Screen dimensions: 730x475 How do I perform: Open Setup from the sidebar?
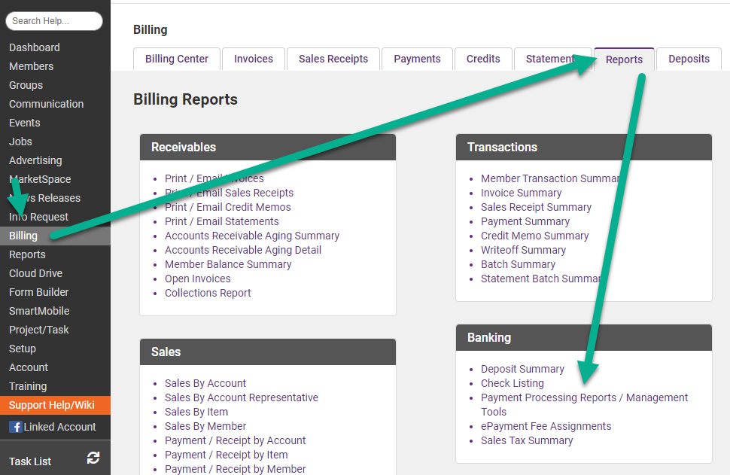[23, 348]
